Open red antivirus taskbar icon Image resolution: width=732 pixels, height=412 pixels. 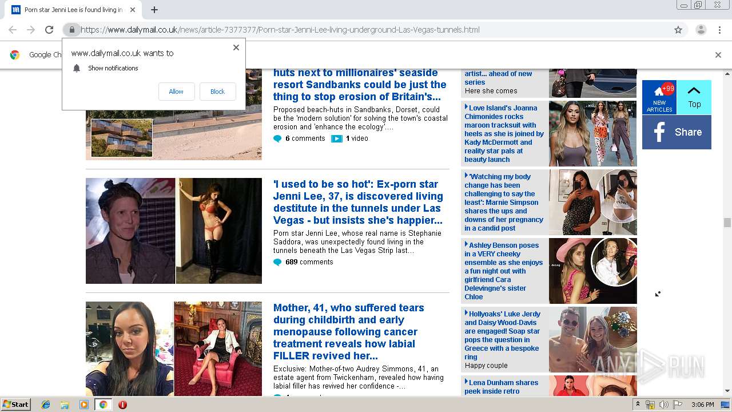click(122, 405)
